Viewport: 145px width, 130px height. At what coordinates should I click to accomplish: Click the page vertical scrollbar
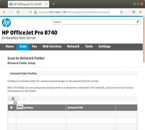click(144, 39)
